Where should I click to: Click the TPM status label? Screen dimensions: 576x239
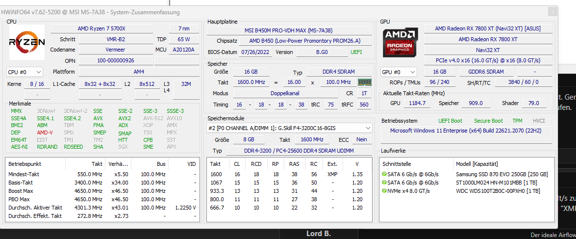coord(517,121)
